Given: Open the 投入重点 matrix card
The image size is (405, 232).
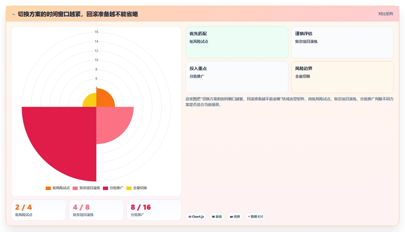Looking at the screenshot, I should tap(237, 77).
